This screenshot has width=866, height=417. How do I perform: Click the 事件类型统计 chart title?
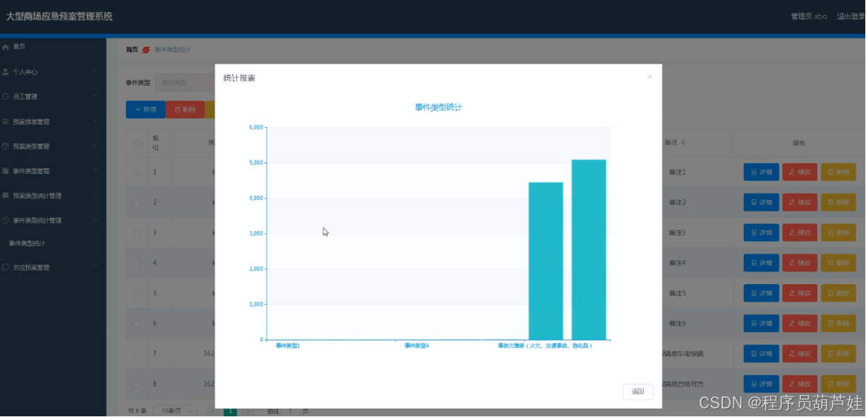439,107
